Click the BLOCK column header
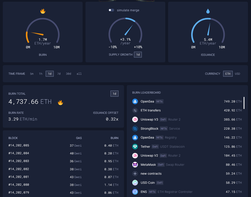This screenshot has height=197, width=251. coord(13,138)
